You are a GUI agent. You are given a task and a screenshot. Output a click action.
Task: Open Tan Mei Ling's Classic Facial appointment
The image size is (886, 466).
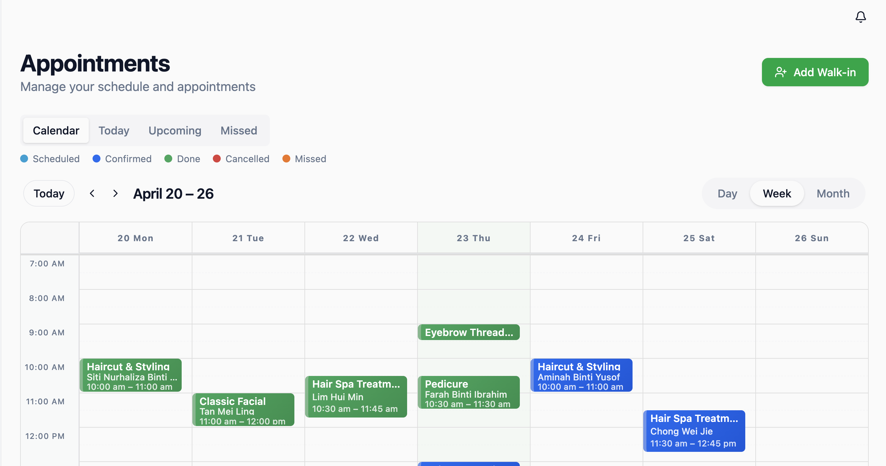(x=243, y=410)
